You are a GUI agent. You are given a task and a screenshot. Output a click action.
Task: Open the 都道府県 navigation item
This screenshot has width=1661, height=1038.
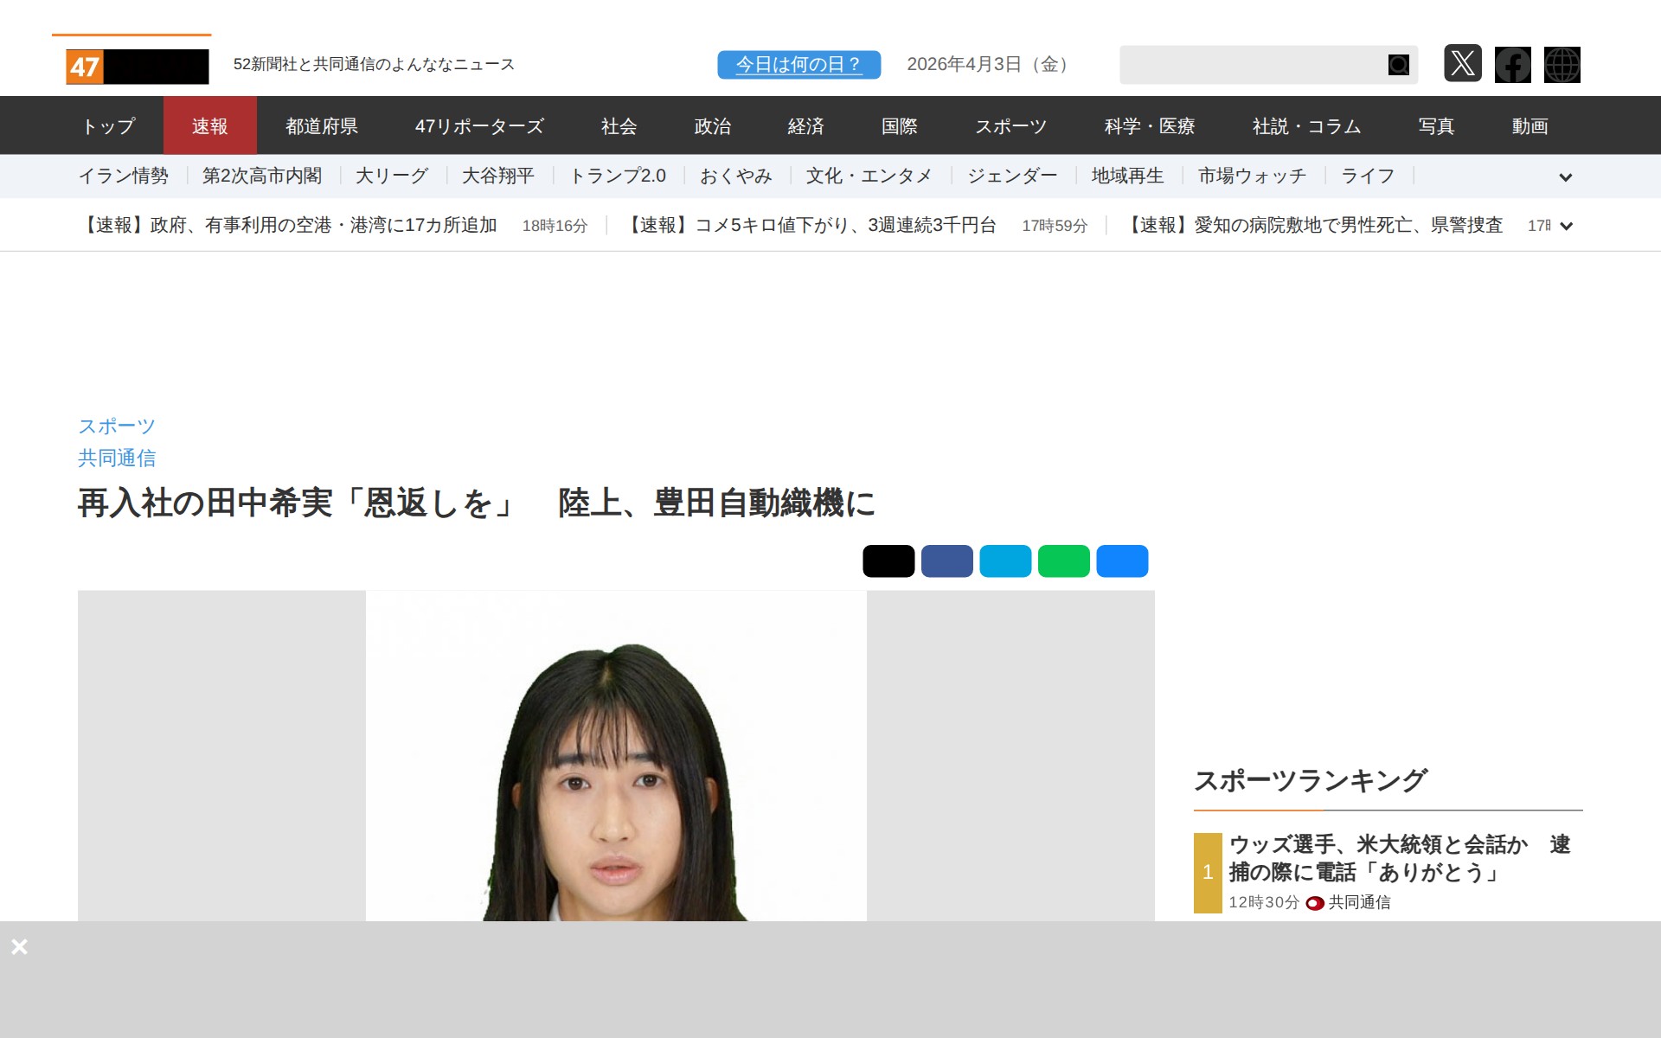[322, 126]
